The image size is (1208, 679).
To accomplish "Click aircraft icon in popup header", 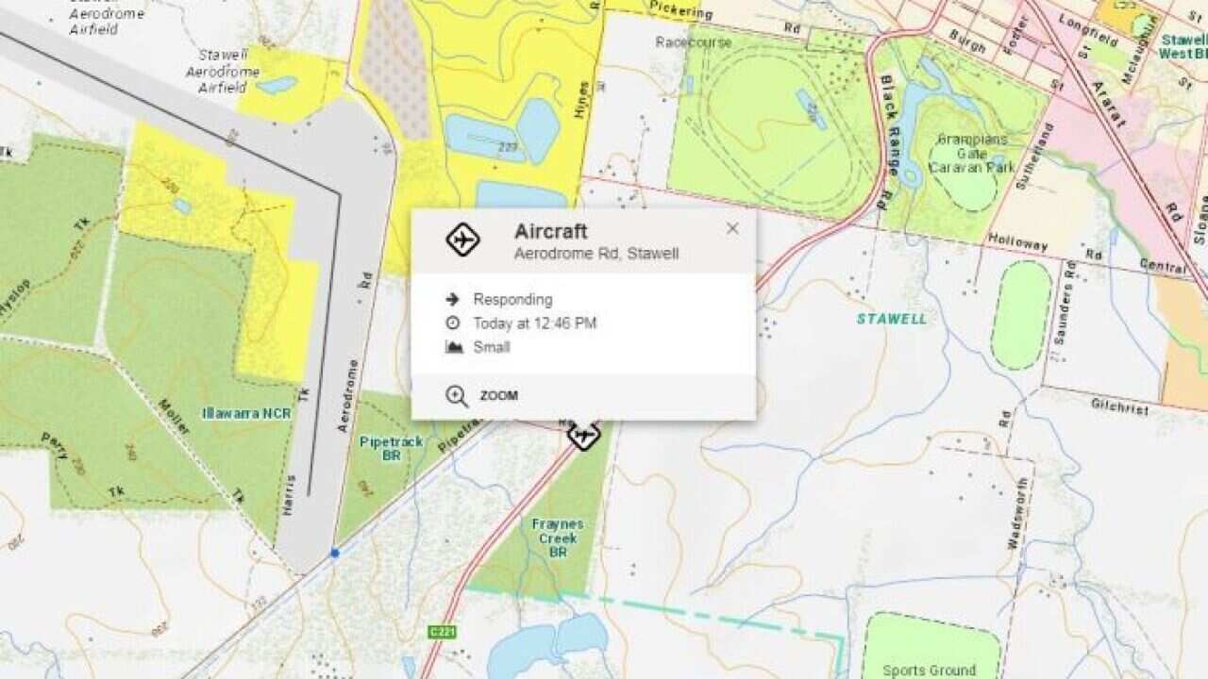I will (462, 240).
